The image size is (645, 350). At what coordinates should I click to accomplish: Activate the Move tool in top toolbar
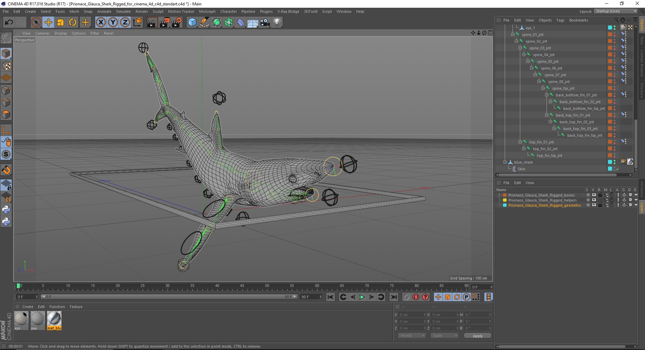point(48,23)
